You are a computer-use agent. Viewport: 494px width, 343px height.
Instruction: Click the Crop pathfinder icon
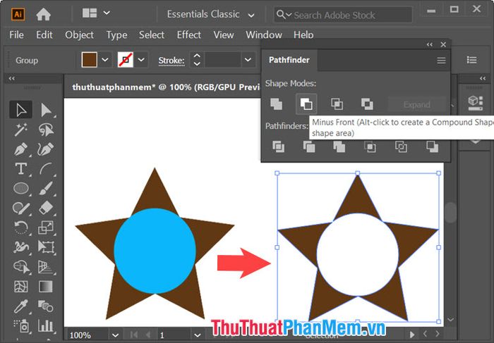[370, 146]
